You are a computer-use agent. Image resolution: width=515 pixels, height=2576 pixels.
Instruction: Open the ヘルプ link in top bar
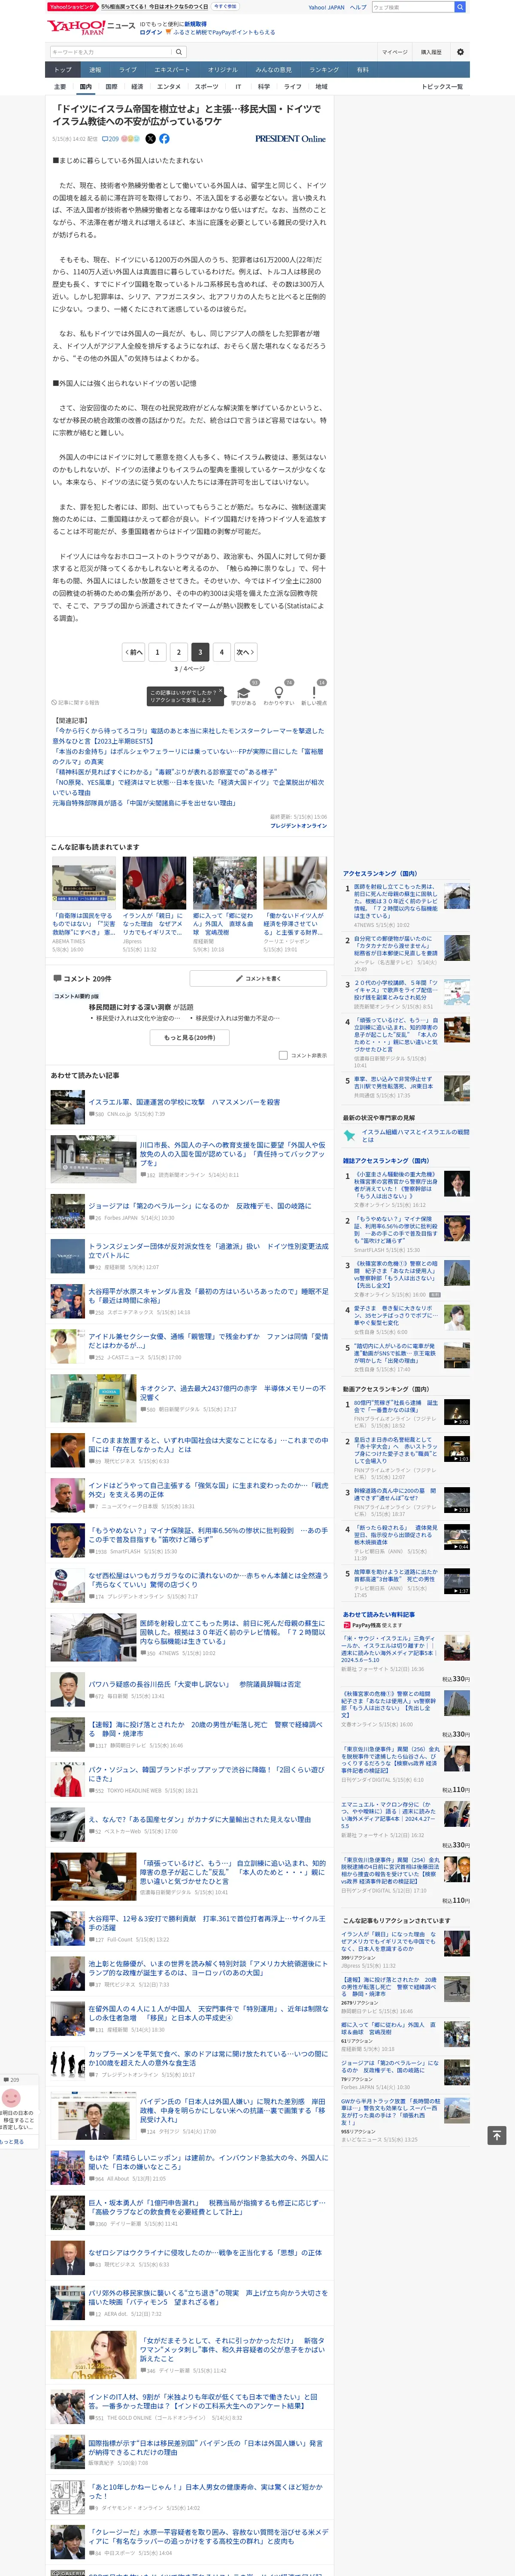pyautogui.click(x=358, y=7)
